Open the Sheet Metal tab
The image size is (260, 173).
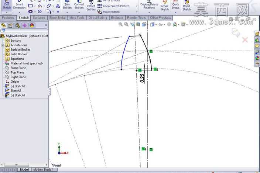(57, 18)
